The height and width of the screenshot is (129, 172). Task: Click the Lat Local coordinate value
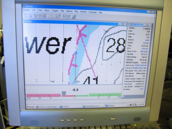point(140,65)
